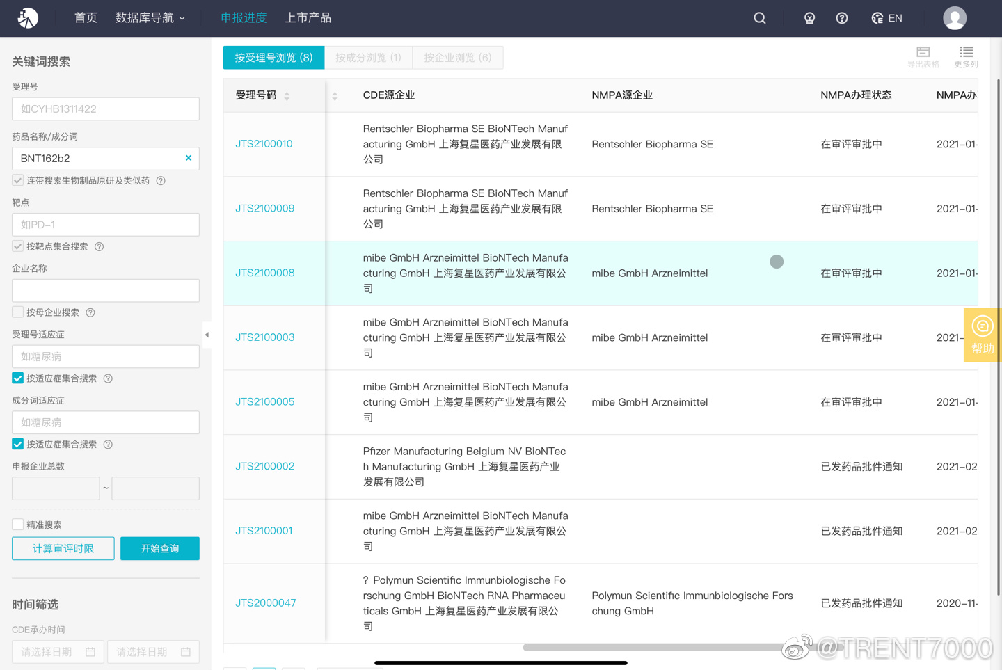Uncheck 按适应症集合搜索 under 受理号适应症

tap(18, 378)
